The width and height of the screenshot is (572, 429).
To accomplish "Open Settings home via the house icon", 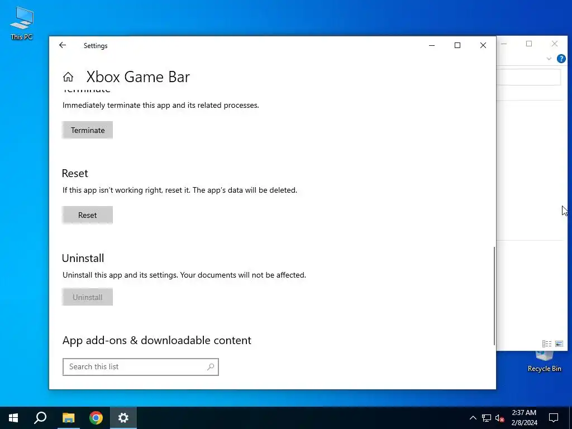I will 68,77.
